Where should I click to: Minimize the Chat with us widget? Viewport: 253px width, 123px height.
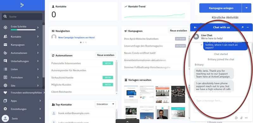tap(248, 27)
